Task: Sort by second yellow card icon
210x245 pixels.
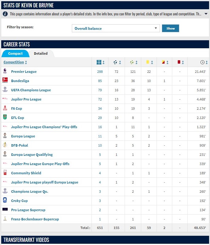Action: tap(163, 62)
